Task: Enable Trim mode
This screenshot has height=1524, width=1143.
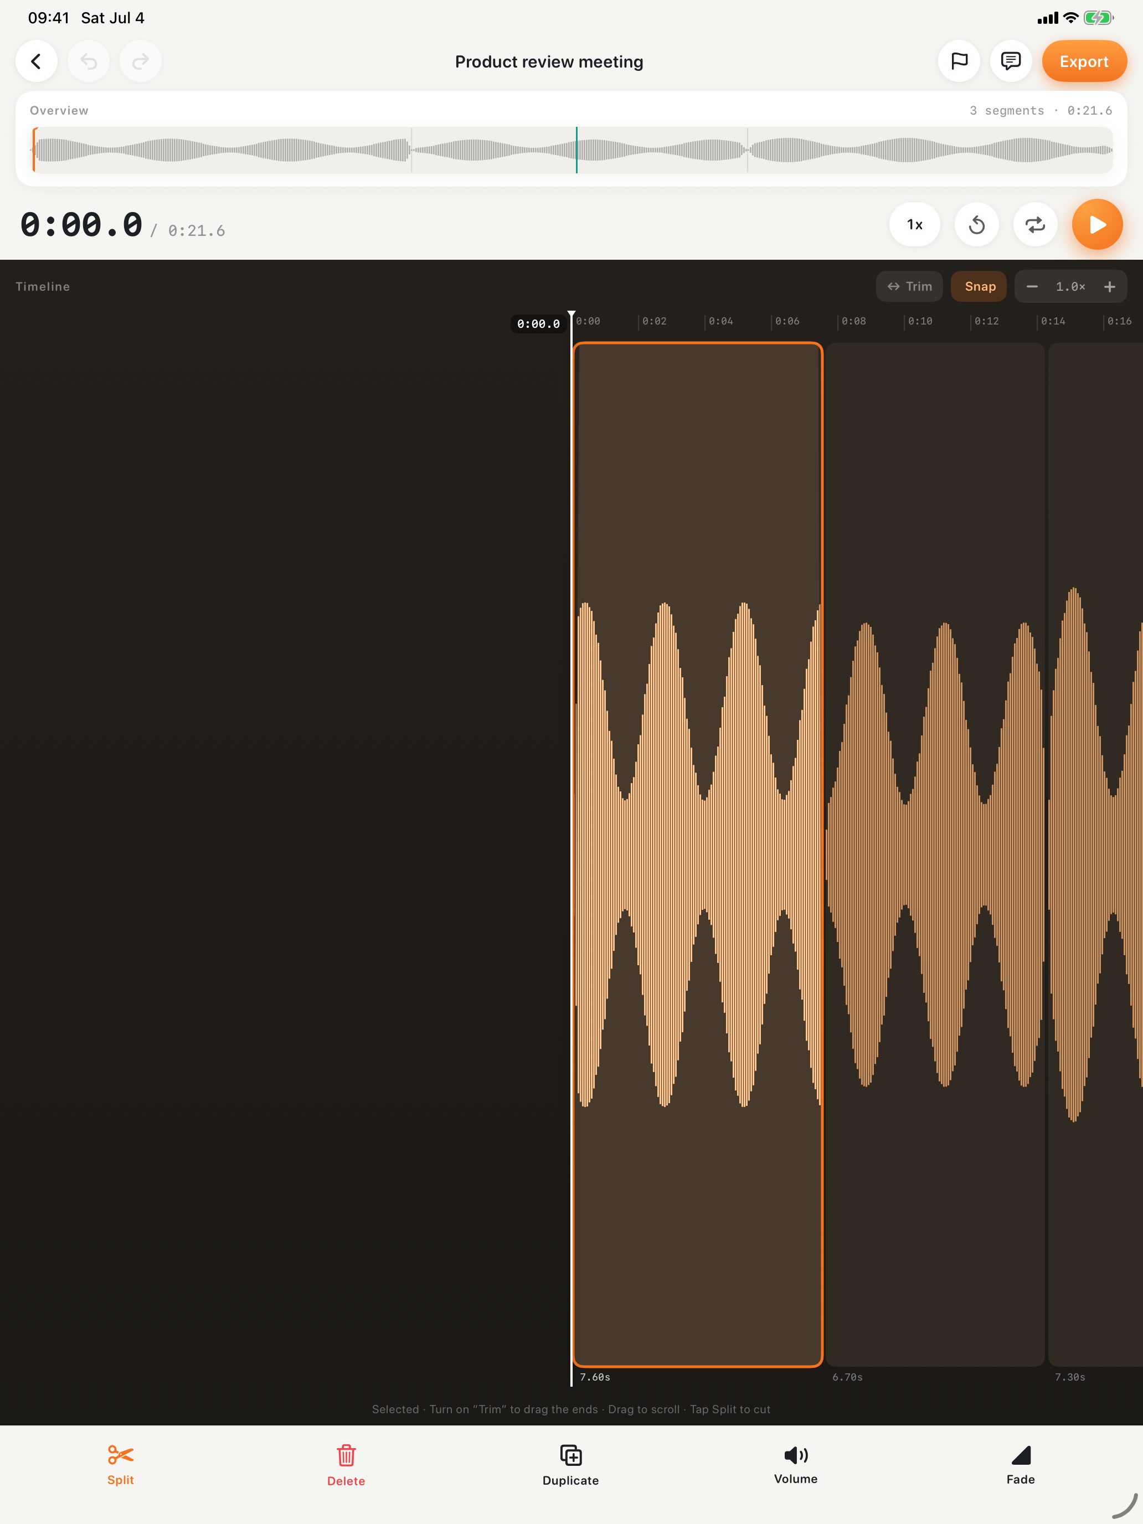Action: 909,287
